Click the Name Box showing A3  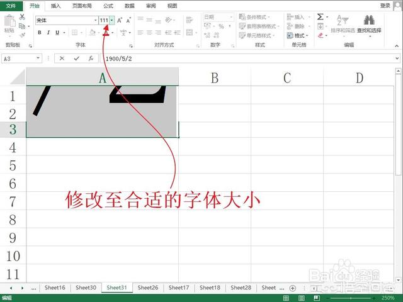tap(21, 59)
